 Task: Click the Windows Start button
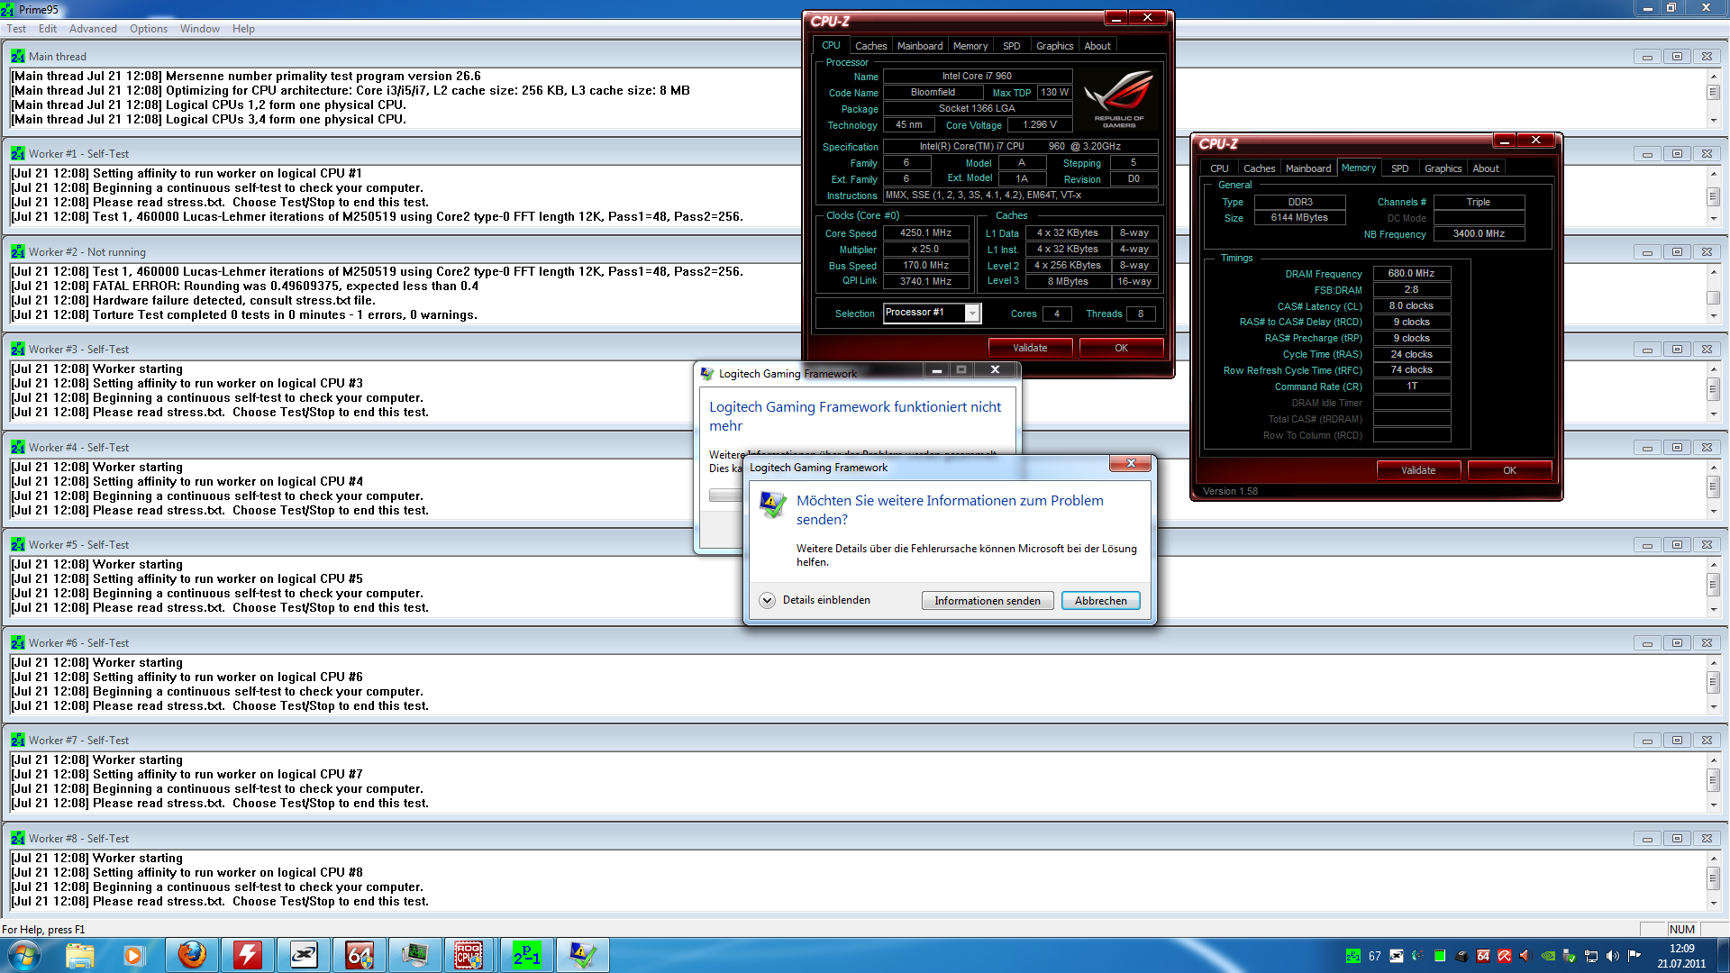pyautogui.click(x=24, y=955)
